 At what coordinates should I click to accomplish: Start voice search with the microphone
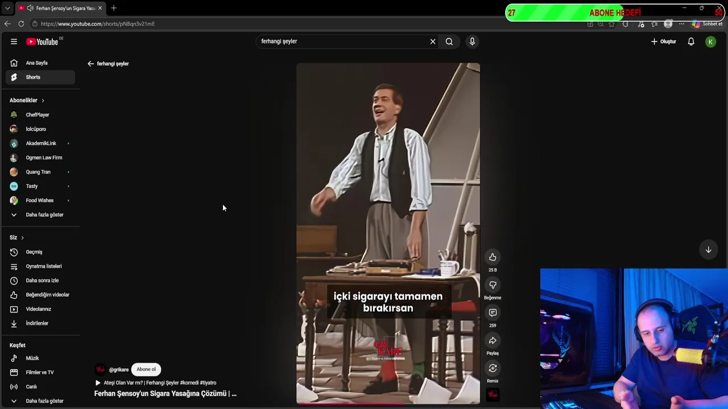[x=472, y=41]
